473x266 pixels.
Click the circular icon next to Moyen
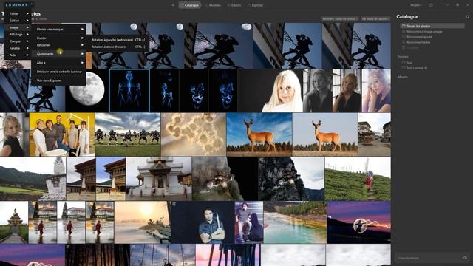[431, 5]
